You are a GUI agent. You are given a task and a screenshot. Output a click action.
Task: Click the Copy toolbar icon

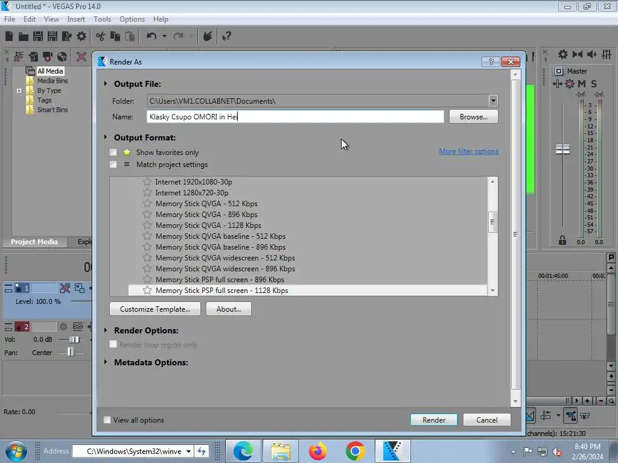point(115,36)
